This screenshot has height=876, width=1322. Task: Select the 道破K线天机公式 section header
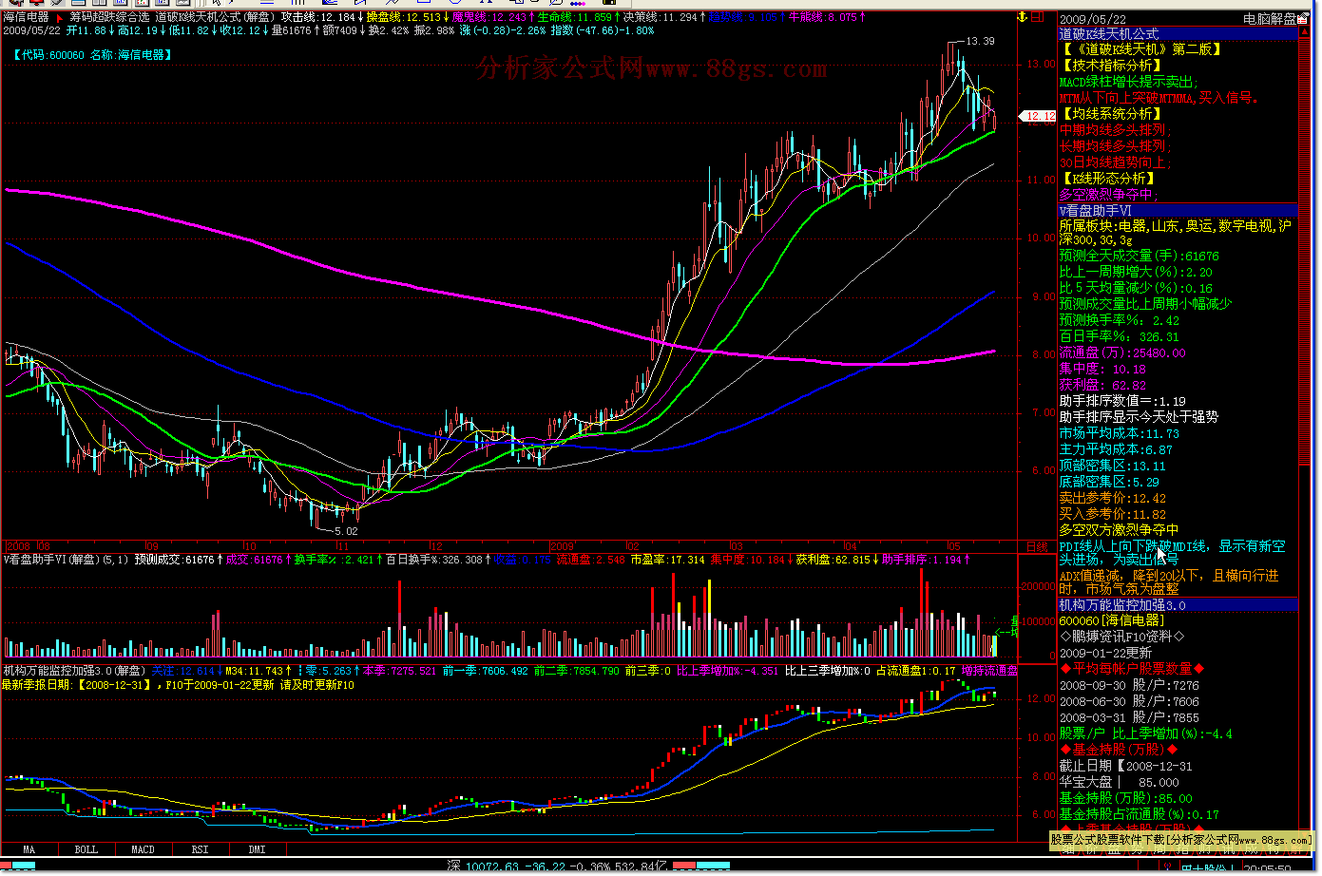pyautogui.click(x=1178, y=34)
